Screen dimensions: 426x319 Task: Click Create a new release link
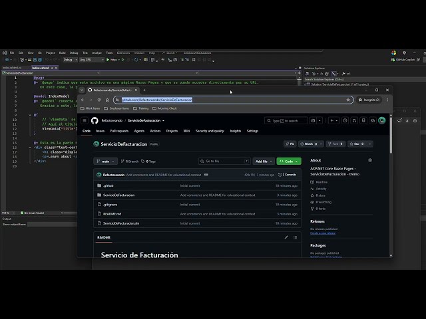[323, 233]
